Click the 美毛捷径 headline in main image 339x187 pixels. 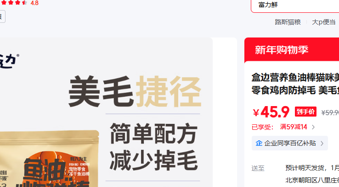pyautogui.click(x=135, y=91)
